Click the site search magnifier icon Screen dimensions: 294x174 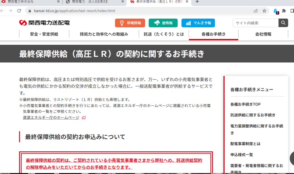tap(283, 23)
